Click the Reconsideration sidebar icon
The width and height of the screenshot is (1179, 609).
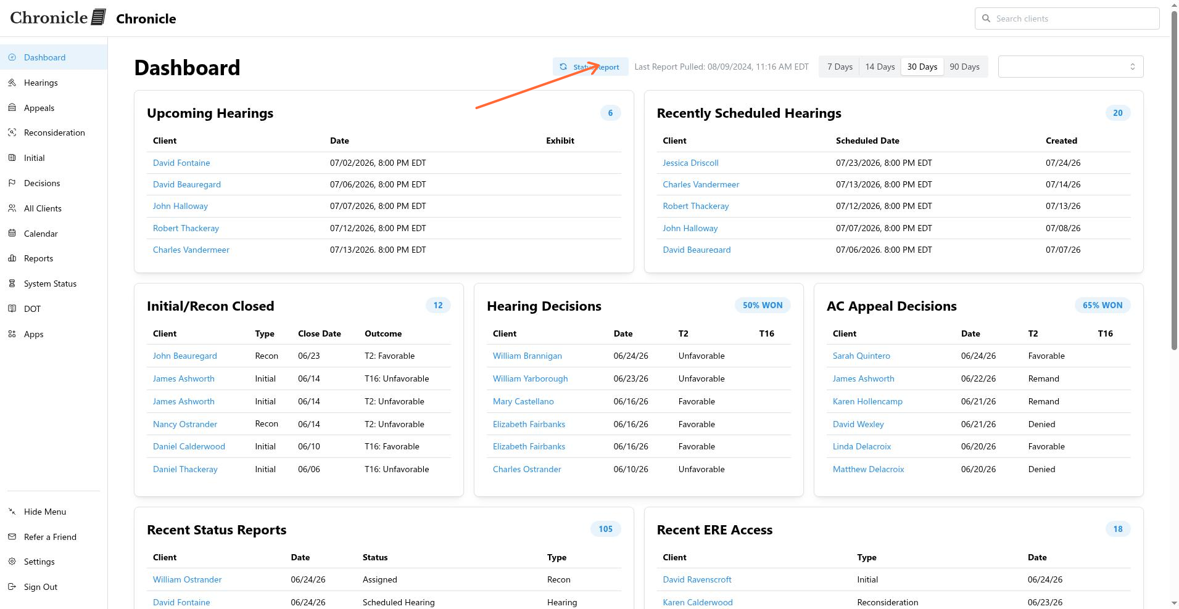click(x=12, y=133)
